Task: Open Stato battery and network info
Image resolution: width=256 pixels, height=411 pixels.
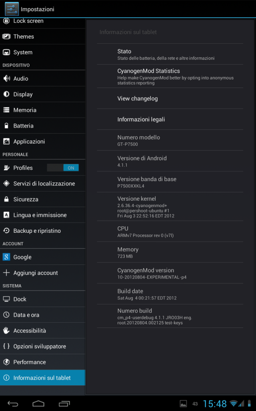Action: (170, 54)
